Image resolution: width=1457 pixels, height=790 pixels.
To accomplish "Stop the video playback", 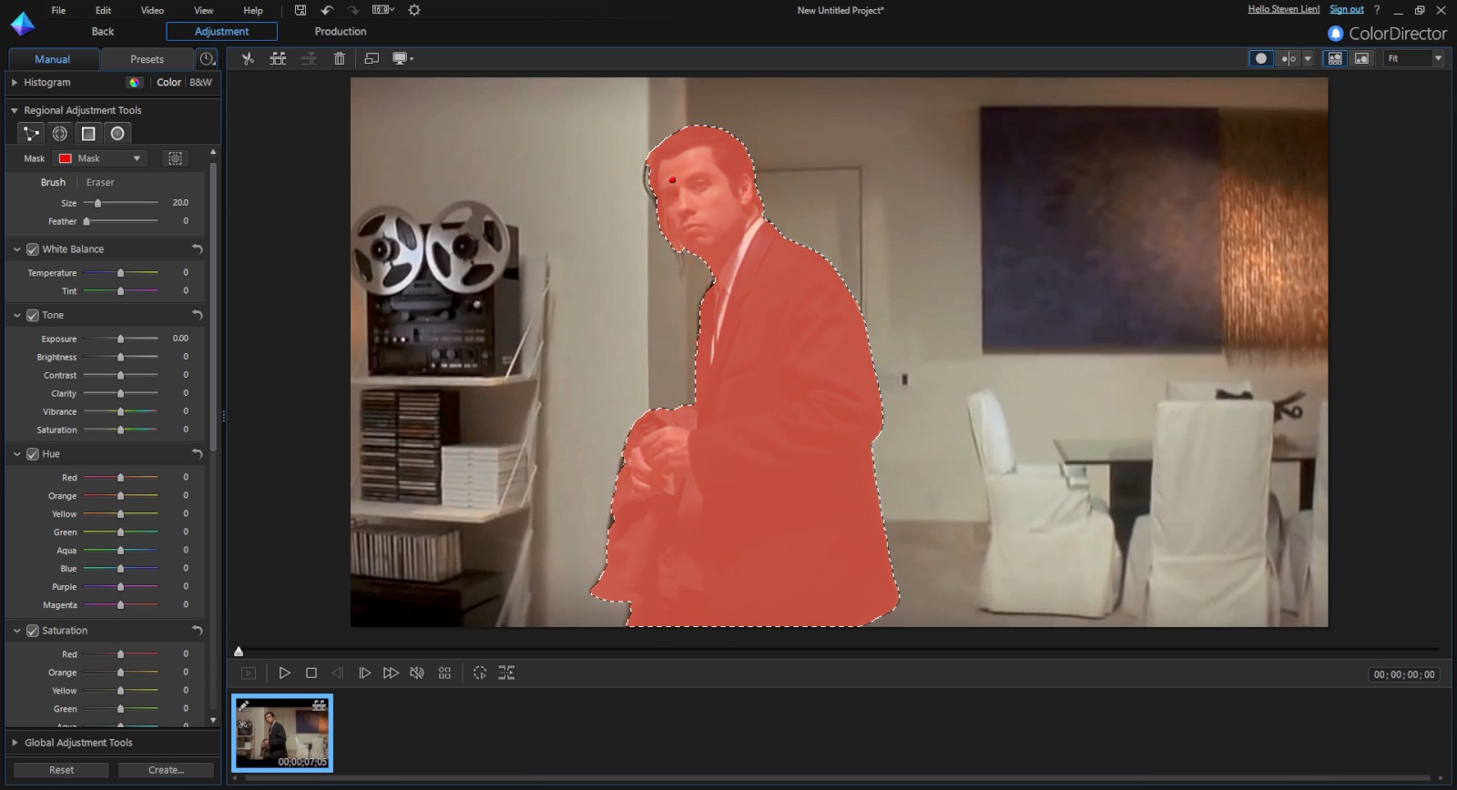I will point(311,673).
